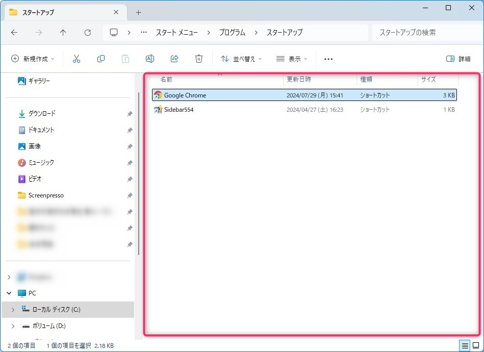Screen dimensions: 484x352
Task: Open a new tab with plus button
Action: pyautogui.click(x=138, y=12)
